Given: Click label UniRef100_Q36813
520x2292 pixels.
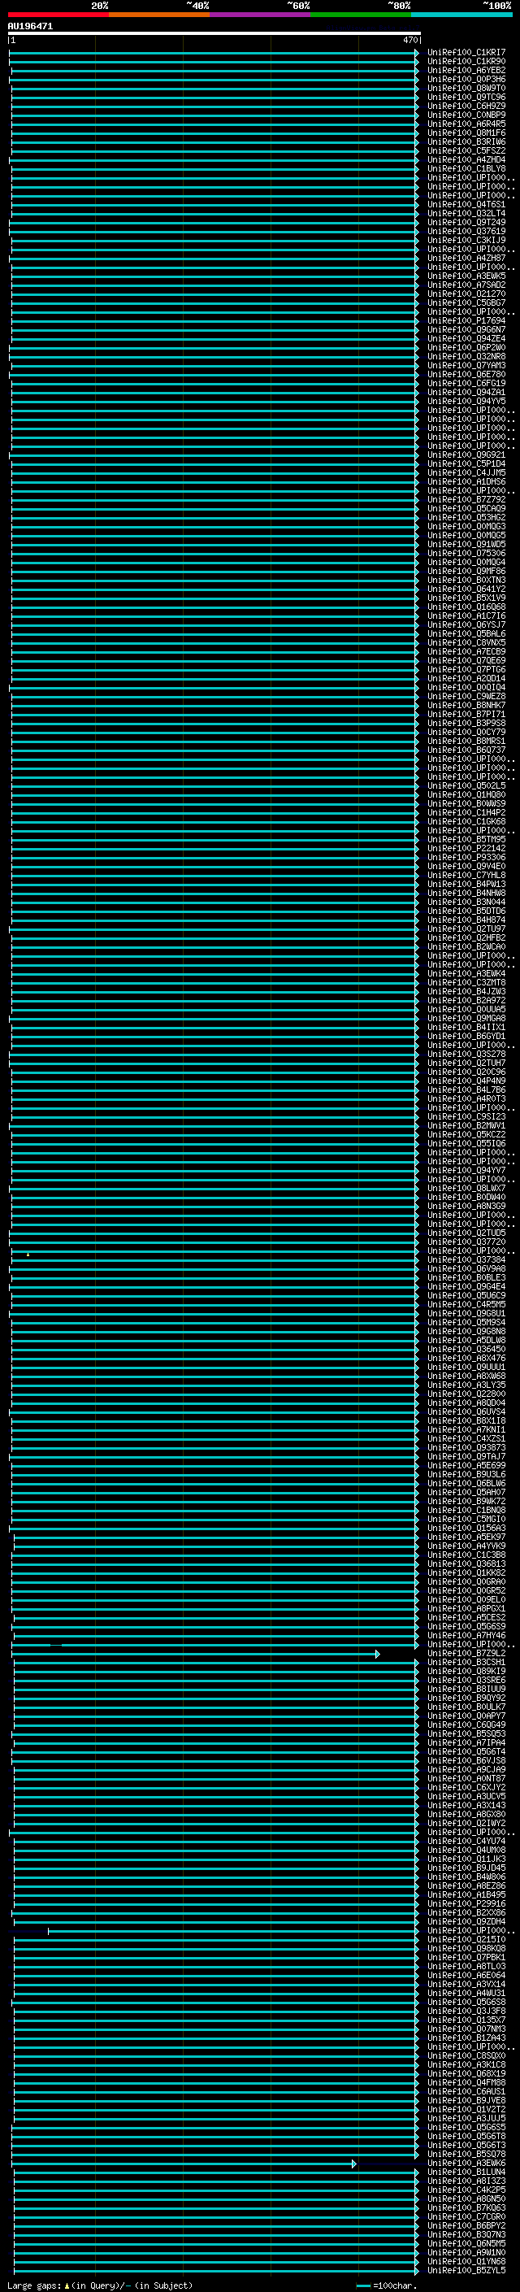Looking at the screenshot, I should click(466, 1564).
